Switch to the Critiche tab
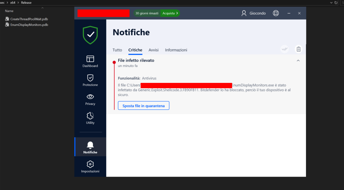The height and width of the screenshot is (190, 344). point(135,50)
